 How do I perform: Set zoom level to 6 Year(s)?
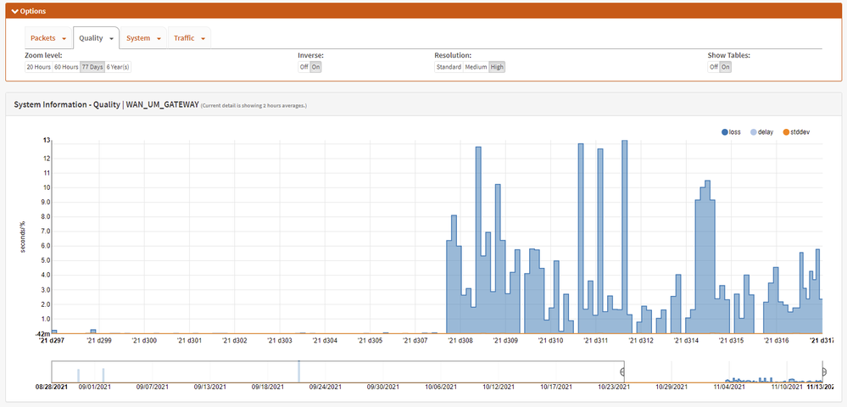click(119, 67)
